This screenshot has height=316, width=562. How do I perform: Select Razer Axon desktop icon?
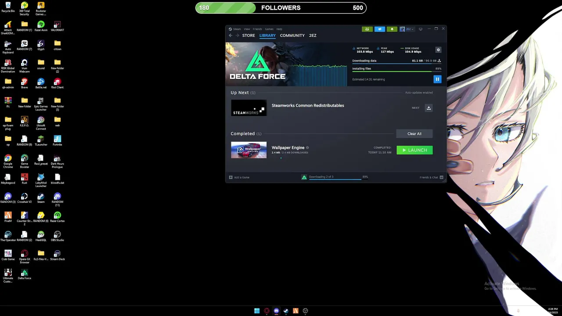click(x=41, y=26)
